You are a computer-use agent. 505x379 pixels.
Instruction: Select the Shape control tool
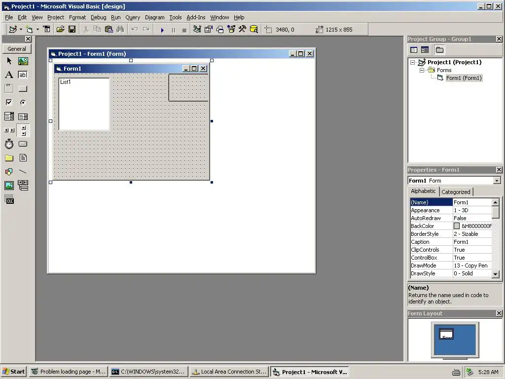tap(9, 172)
